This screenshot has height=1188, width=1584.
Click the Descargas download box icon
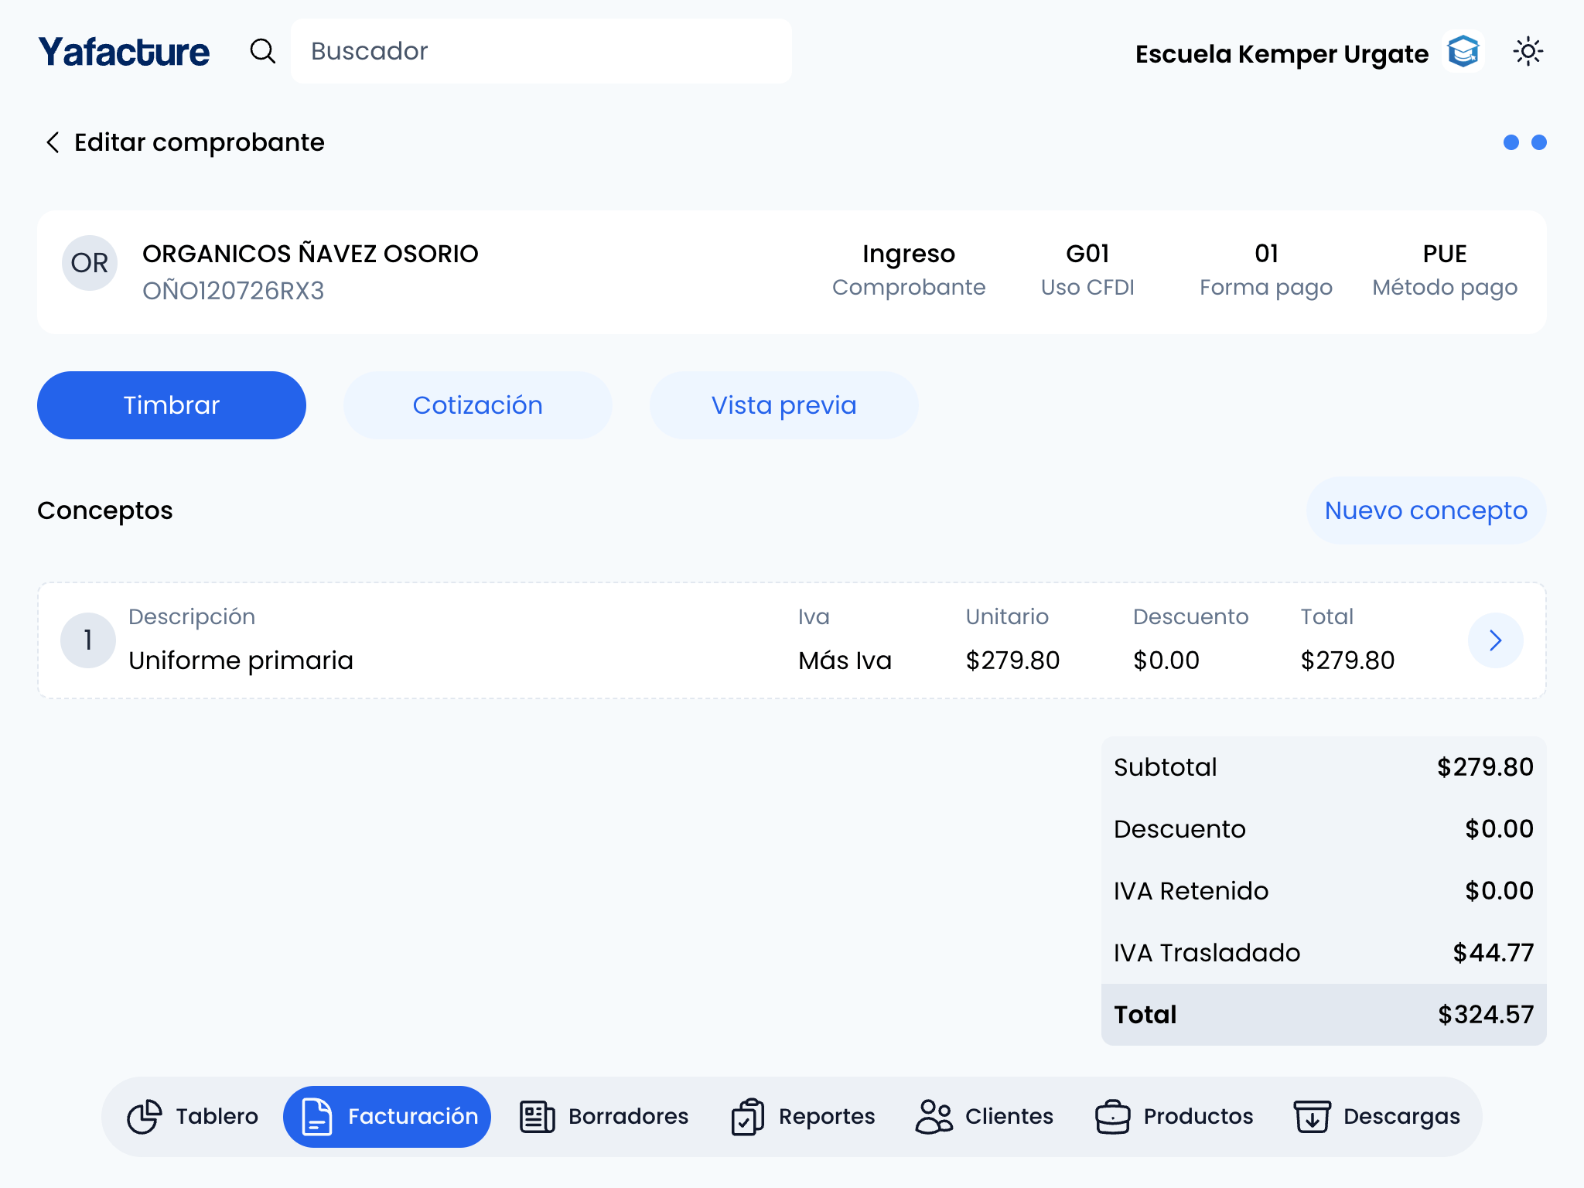(x=1313, y=1117)
